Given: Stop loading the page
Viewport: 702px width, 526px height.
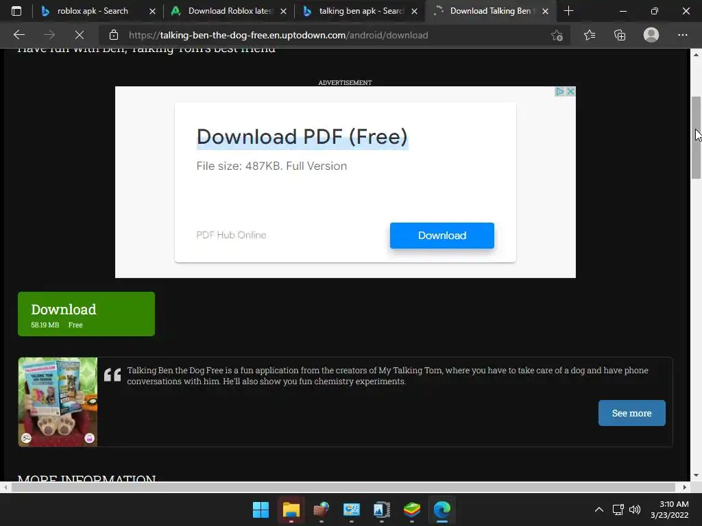Looking at the screenshot, I should pyautogui.click(x=80, y=35).
